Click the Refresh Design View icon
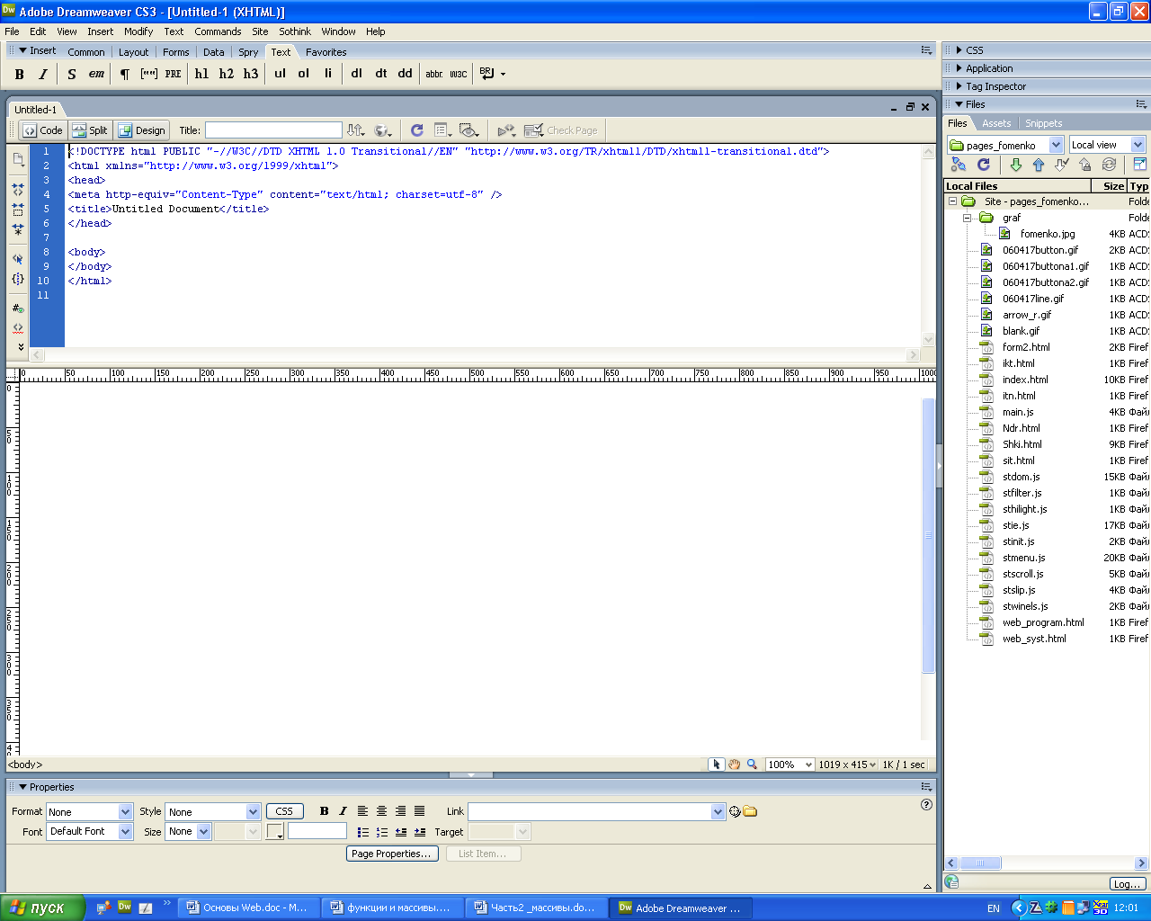This screenshot has height=921, width=1151. [416, 130]
